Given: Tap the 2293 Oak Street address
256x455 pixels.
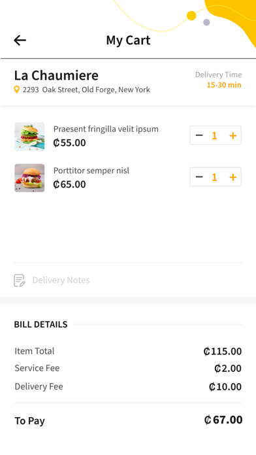Looking at the screenshot, I should point(86,90).
